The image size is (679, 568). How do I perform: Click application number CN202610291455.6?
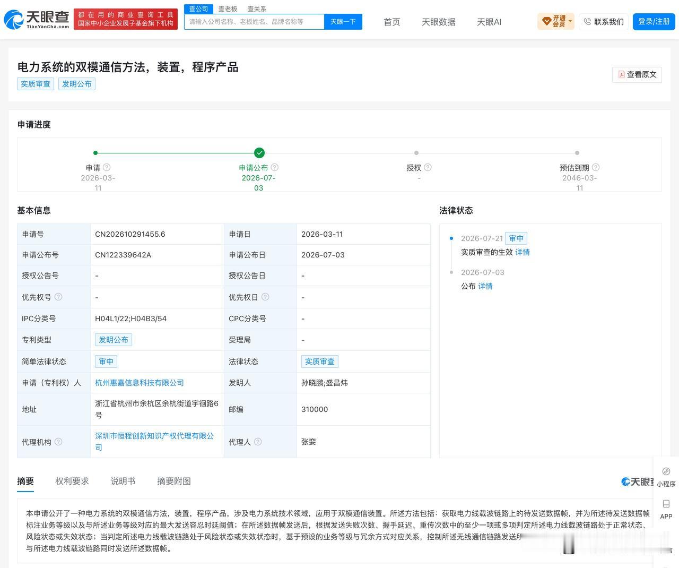pos(130,234)
